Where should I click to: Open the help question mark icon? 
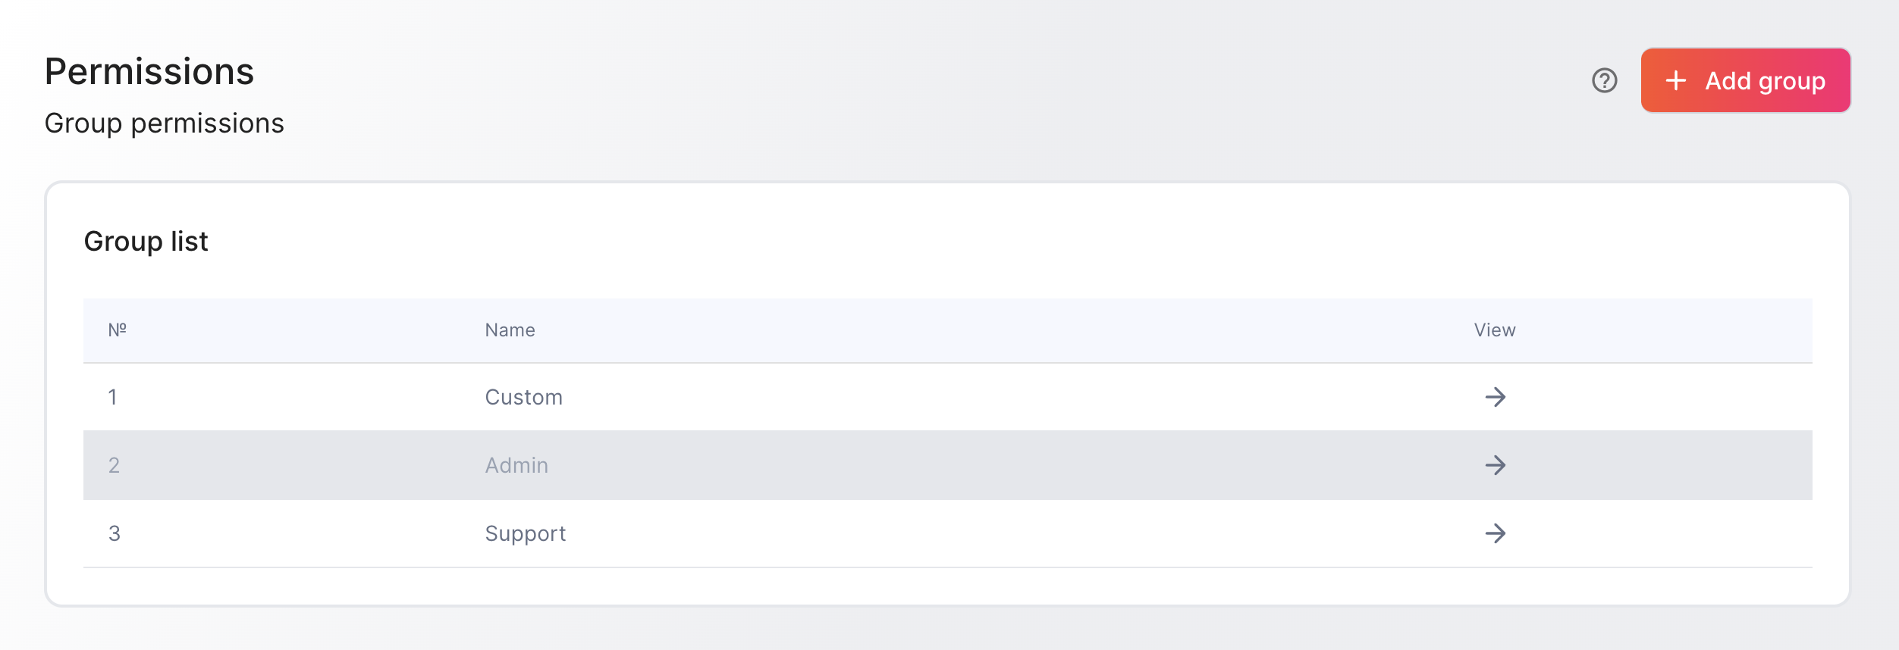click(x=1604, y=80)
